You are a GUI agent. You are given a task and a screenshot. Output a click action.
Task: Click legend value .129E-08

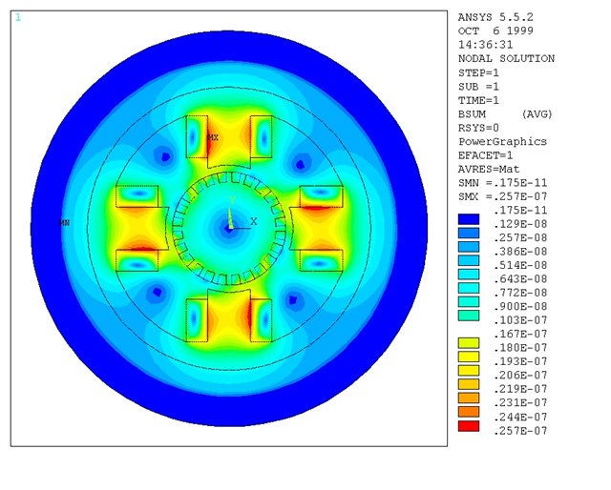(520, 224)
